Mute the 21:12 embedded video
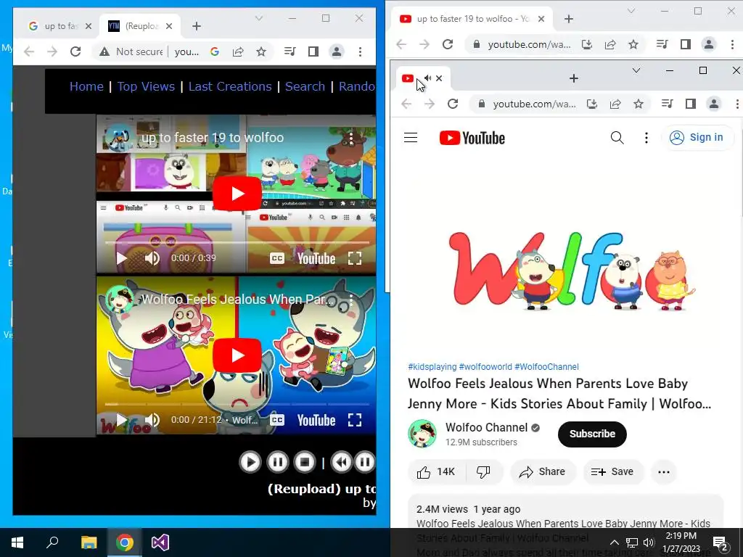Viewport: 743px width, 557px height. point(152,420)
